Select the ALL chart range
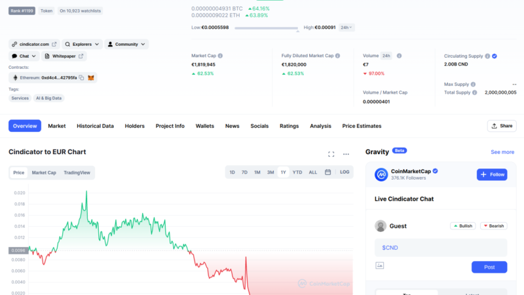The width and height of the screenshot is (524, 295). point(313,172)
